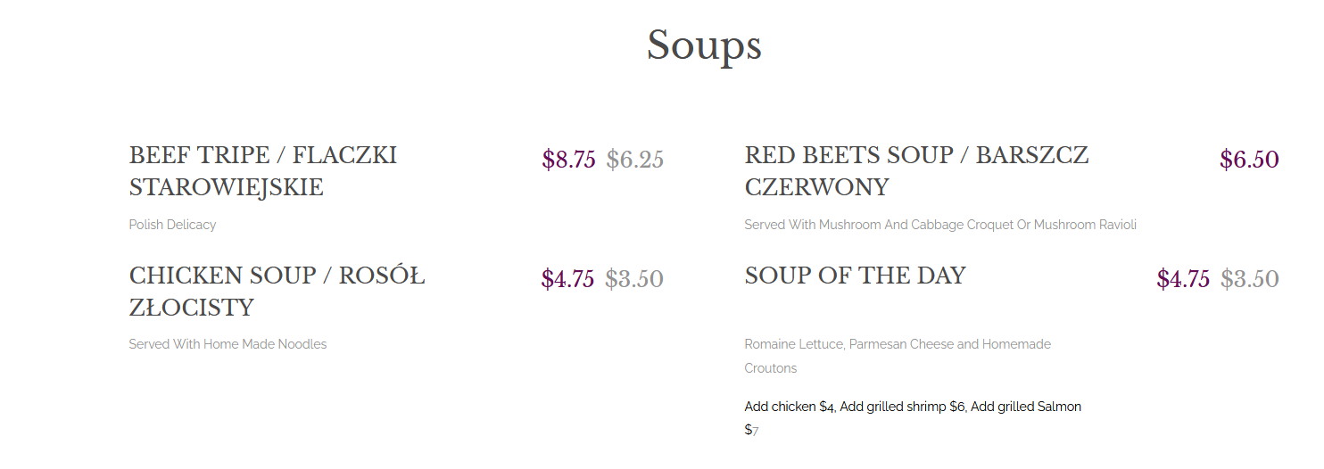Click the mushroom and cabbage croquet description
The image size is (1324, 469).
tap(939, 225)
